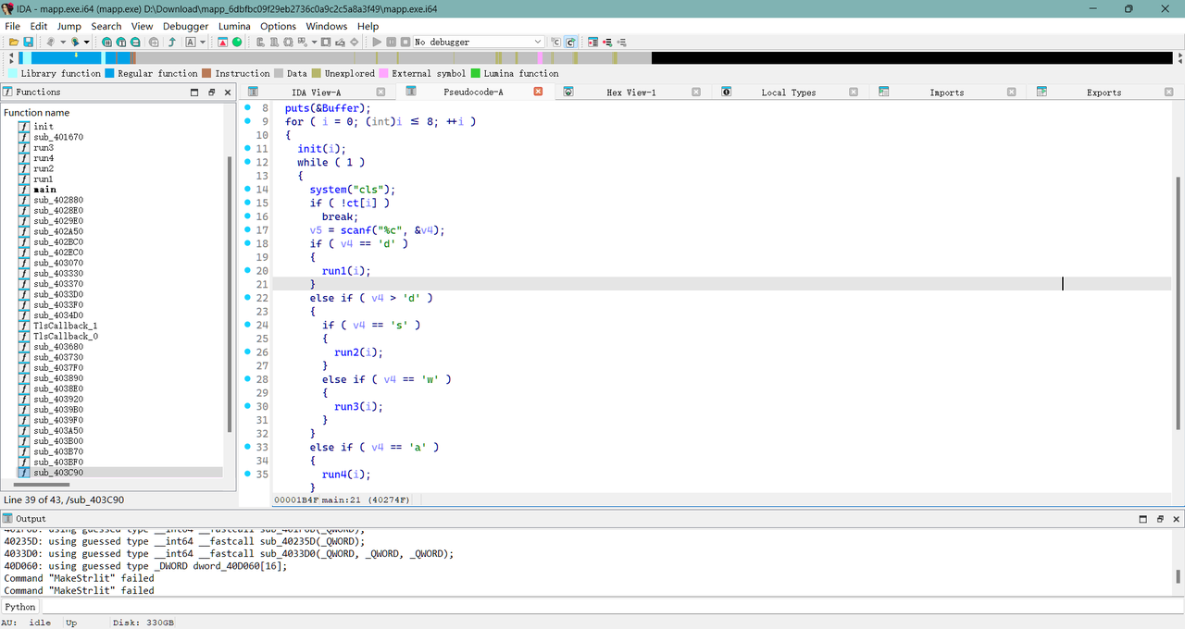
Task: Open the File menu
Action: click(x=12, y=26)
